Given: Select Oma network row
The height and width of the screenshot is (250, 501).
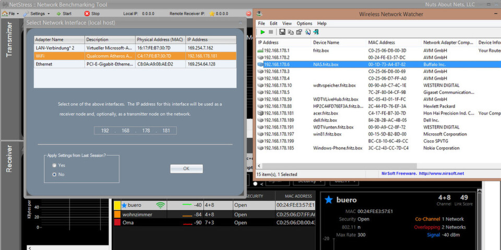Looking at the screenshot, I should pyautogui.click(x=214, y=222).
